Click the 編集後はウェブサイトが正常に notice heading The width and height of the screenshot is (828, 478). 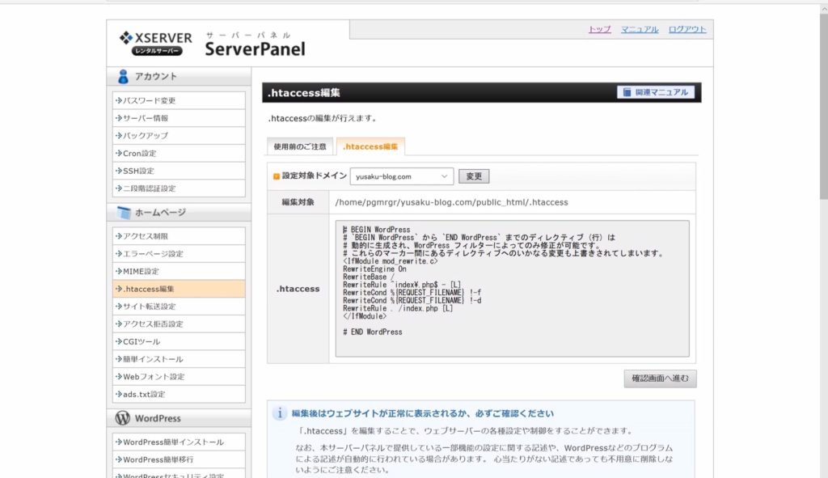(422, 413)
